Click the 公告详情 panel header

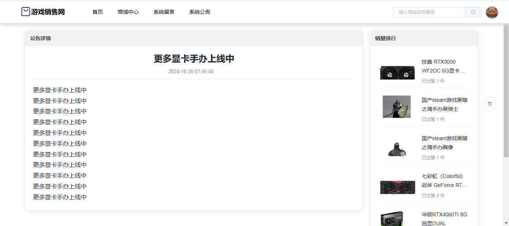coord(194,38)
